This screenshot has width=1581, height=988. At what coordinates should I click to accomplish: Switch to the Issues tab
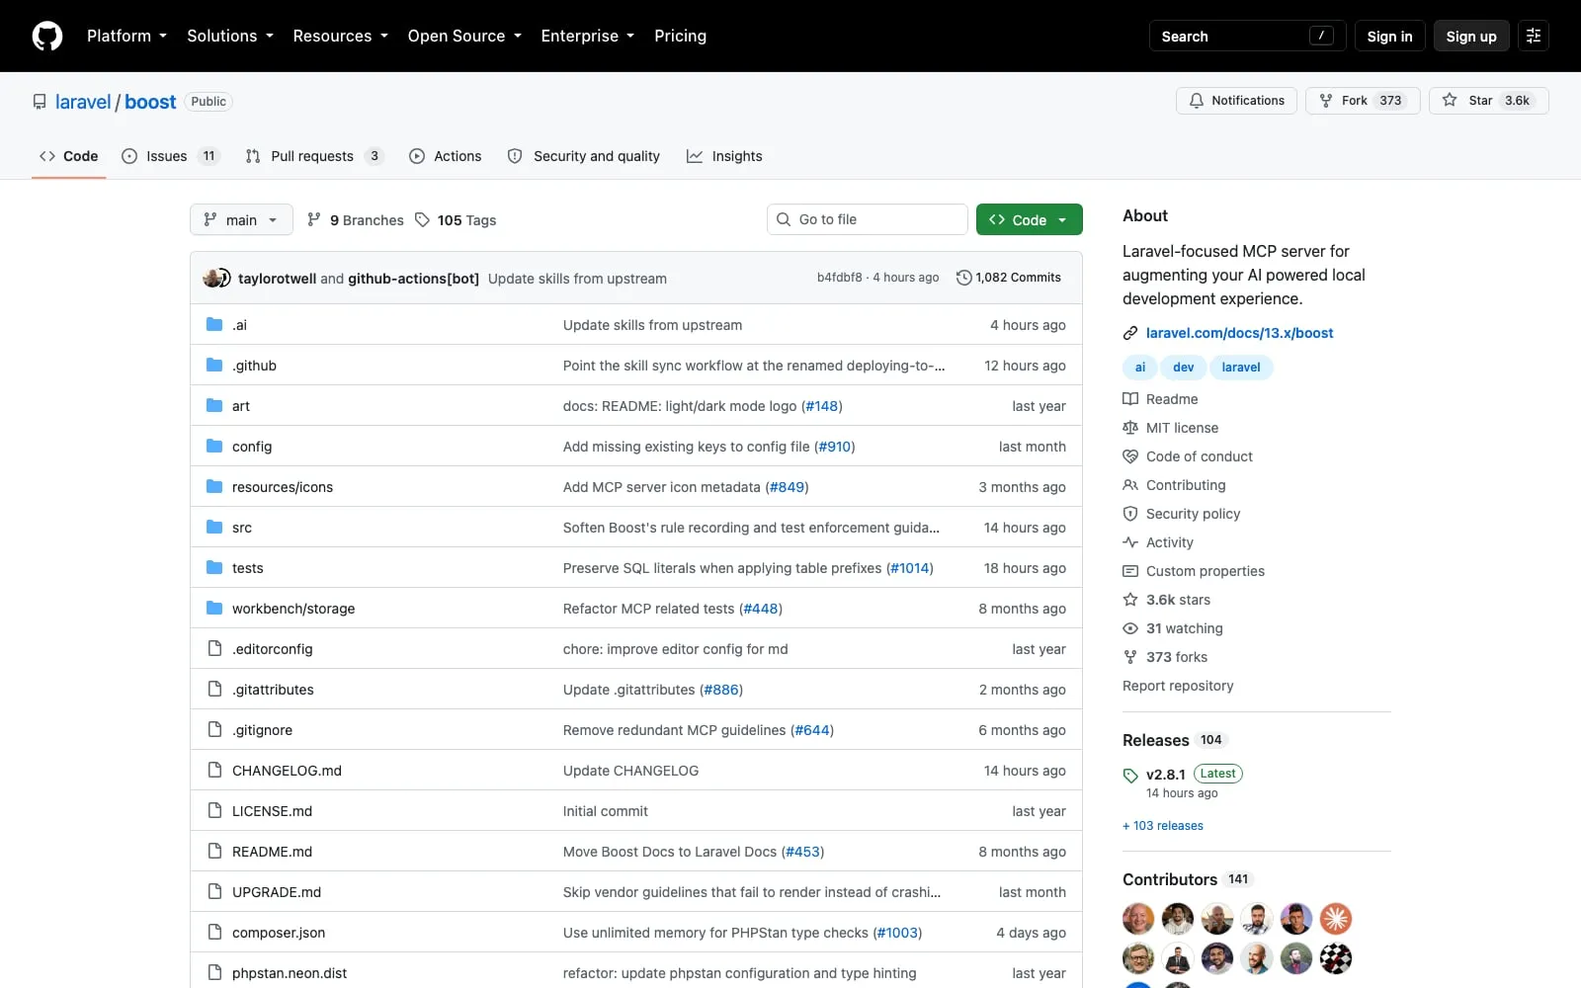click(170, 156)
